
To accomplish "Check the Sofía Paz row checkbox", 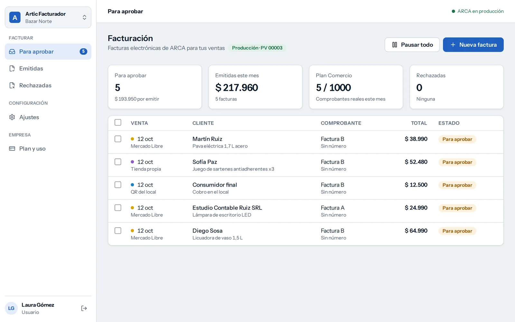I will (118, 162).
